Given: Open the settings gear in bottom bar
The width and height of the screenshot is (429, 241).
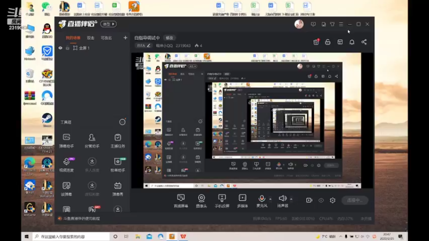Looking at the screenshot, I should tap(332, 200).
